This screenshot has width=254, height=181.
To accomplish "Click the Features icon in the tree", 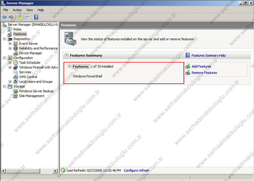I will [10, 34].
